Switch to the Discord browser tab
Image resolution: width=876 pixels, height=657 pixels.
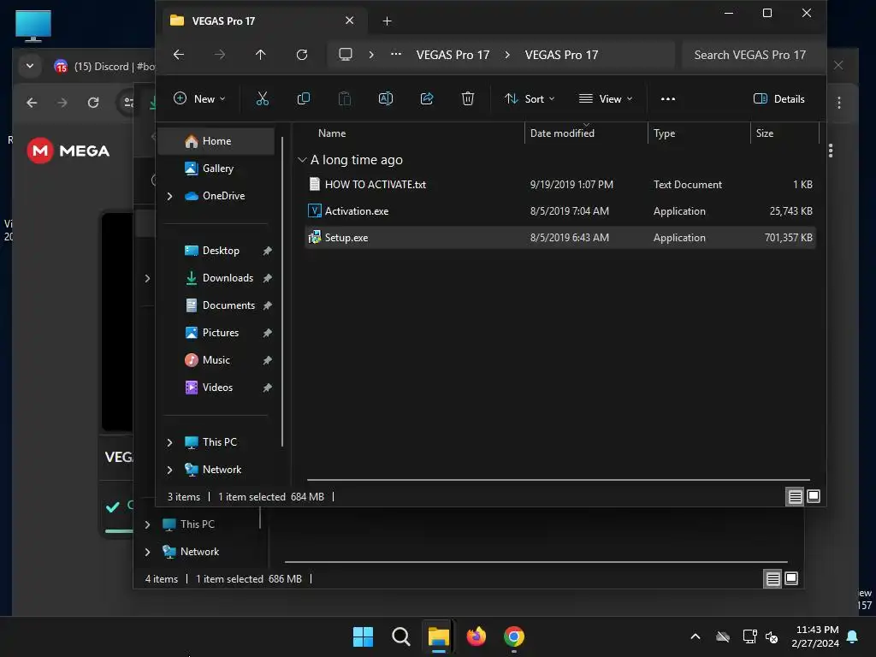coord(104,67)
